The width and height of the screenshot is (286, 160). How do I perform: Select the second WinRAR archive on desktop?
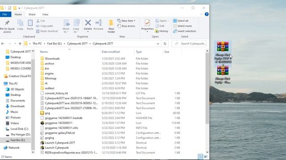point(223,75)
